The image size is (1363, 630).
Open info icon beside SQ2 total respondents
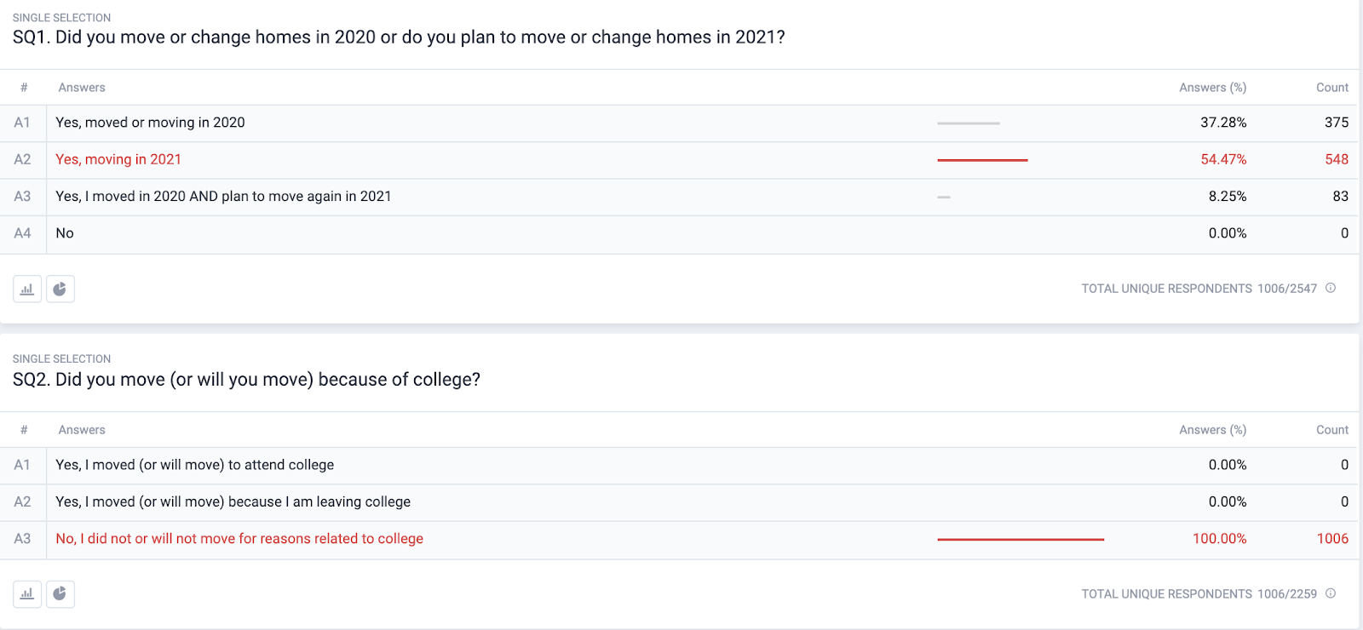tap(1331, 593)
